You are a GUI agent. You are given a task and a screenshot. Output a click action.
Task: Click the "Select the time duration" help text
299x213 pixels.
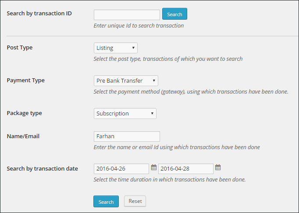170,179
